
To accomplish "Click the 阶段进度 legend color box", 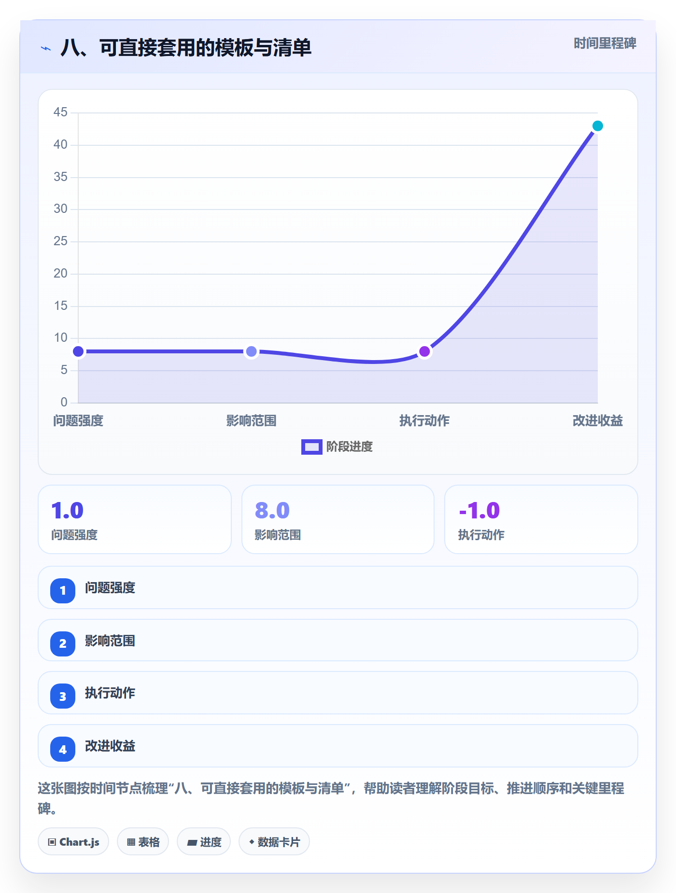I will click(x=311, y=447).
